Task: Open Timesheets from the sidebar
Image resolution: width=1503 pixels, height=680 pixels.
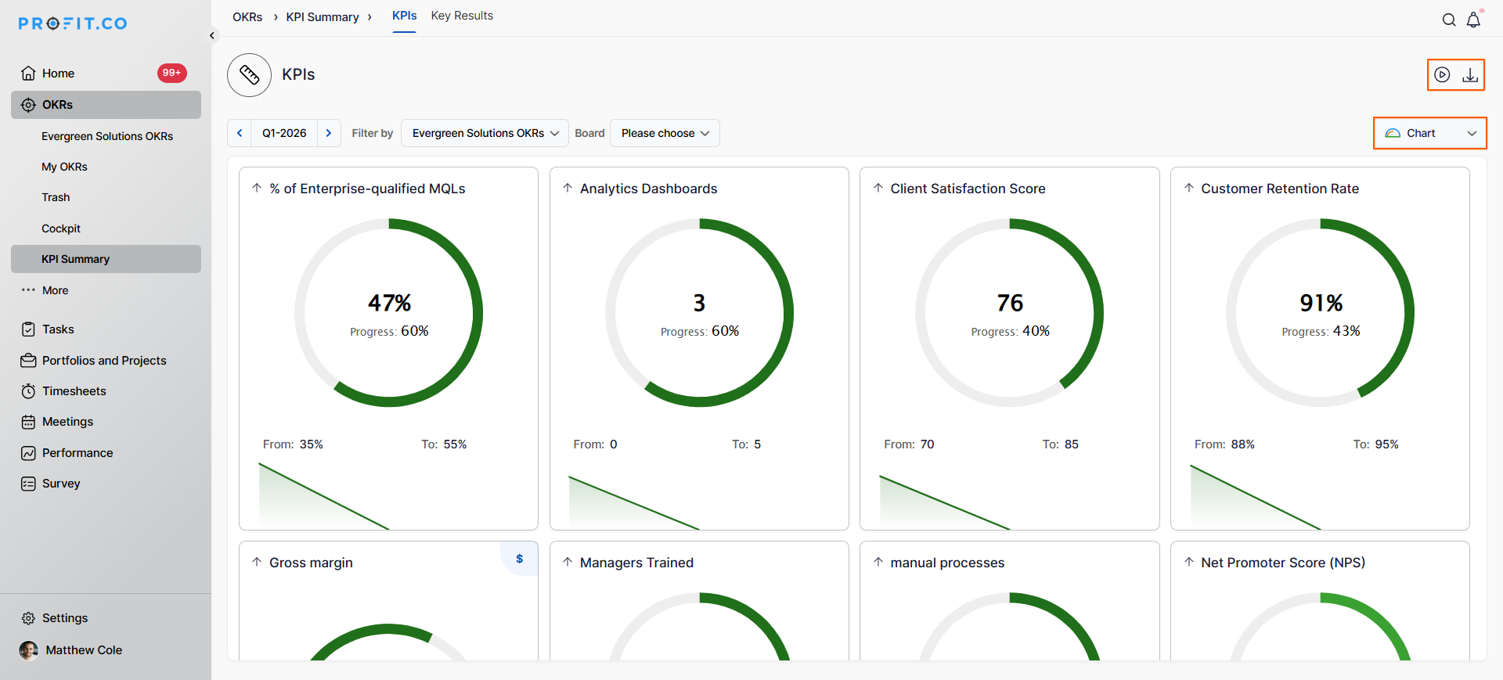Action: pos(74,391)
